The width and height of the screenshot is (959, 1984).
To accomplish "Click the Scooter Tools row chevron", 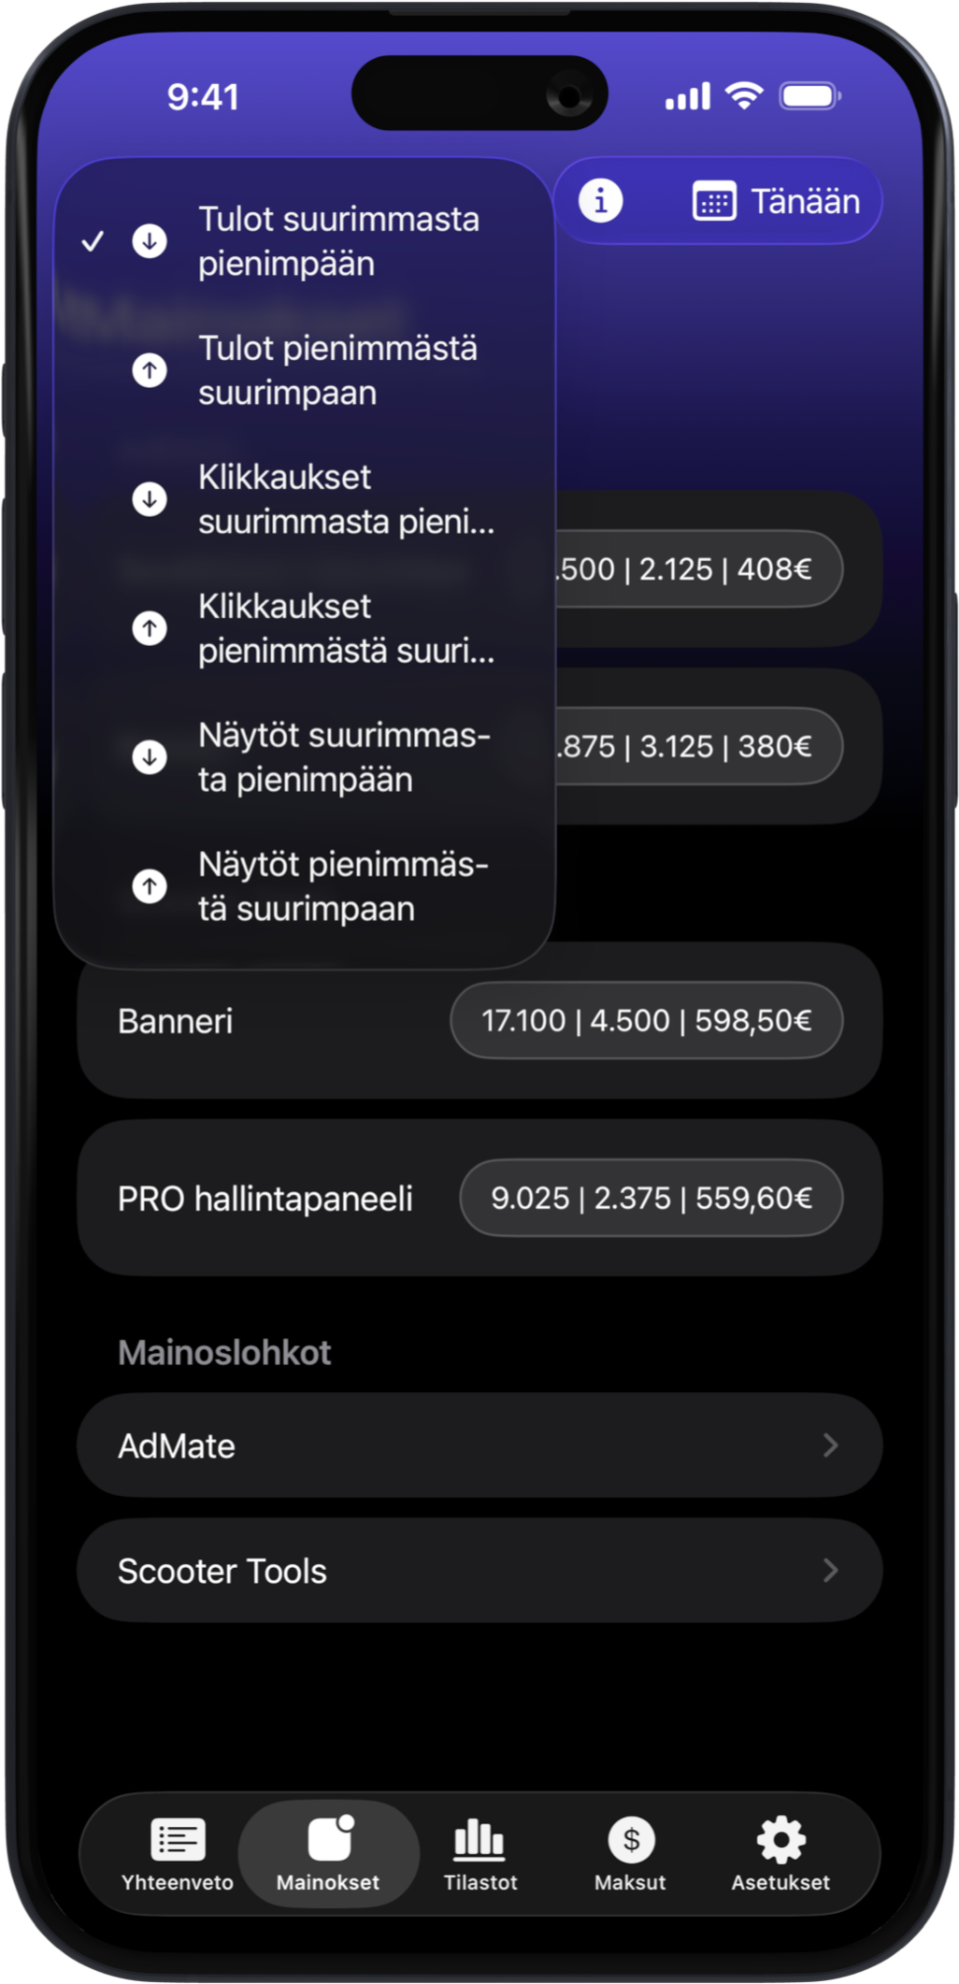I will tap(830, 1571).
